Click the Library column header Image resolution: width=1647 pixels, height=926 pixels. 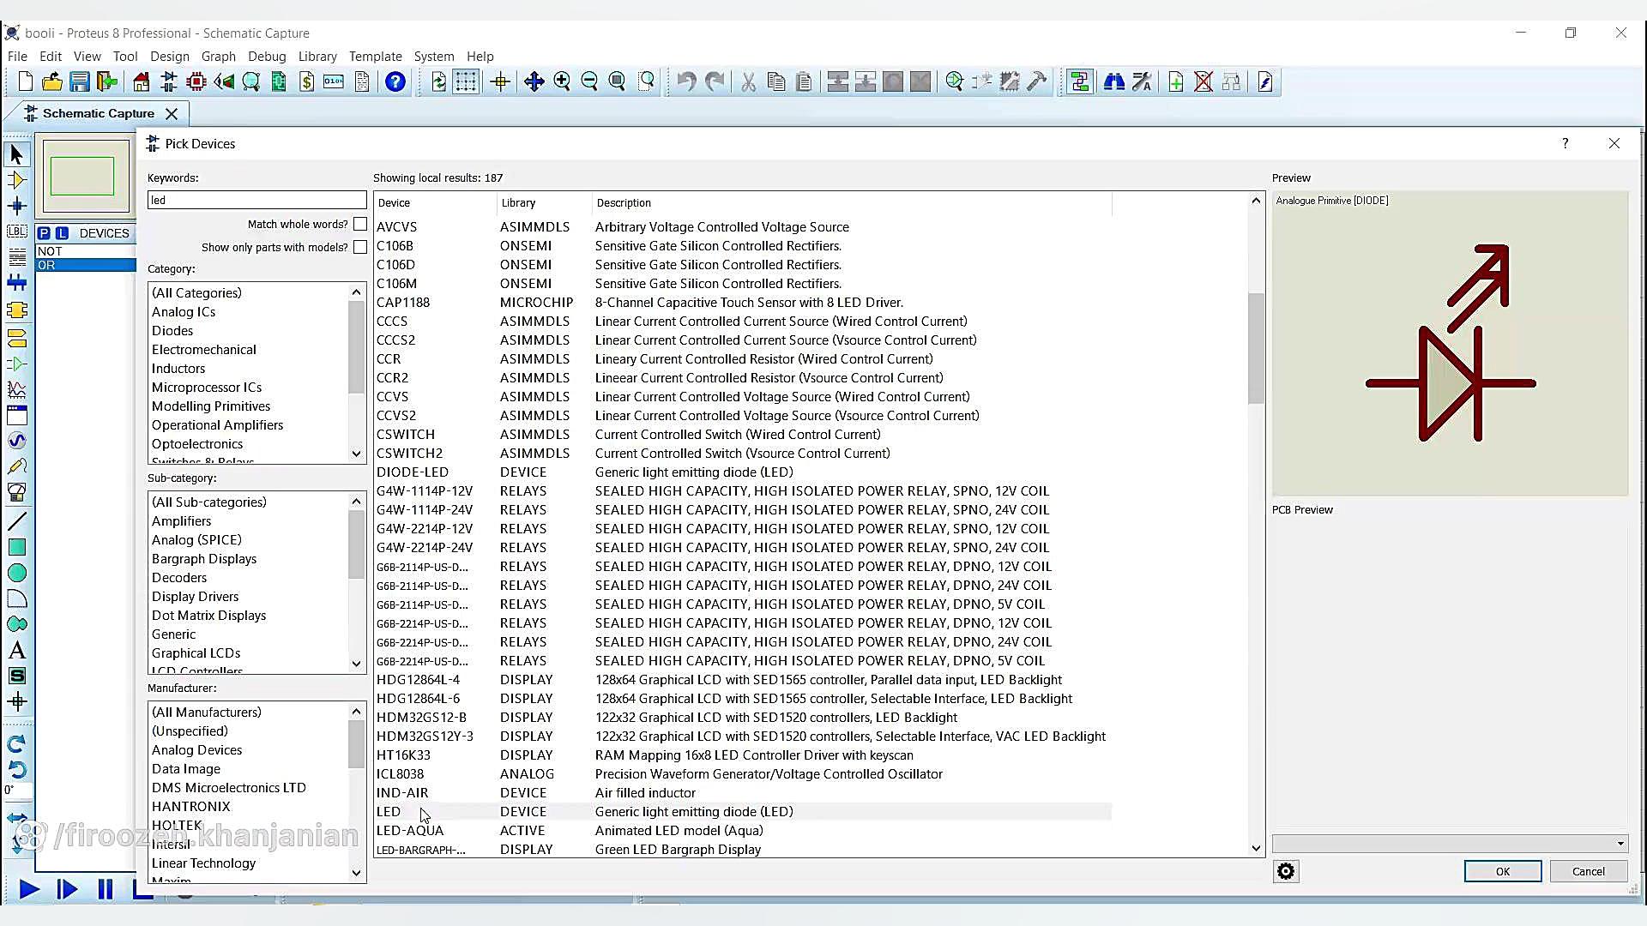click(544, 203)
